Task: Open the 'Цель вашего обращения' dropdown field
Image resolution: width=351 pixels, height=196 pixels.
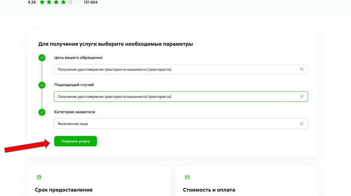Action: pyautogui.click(x=181, y=69)
